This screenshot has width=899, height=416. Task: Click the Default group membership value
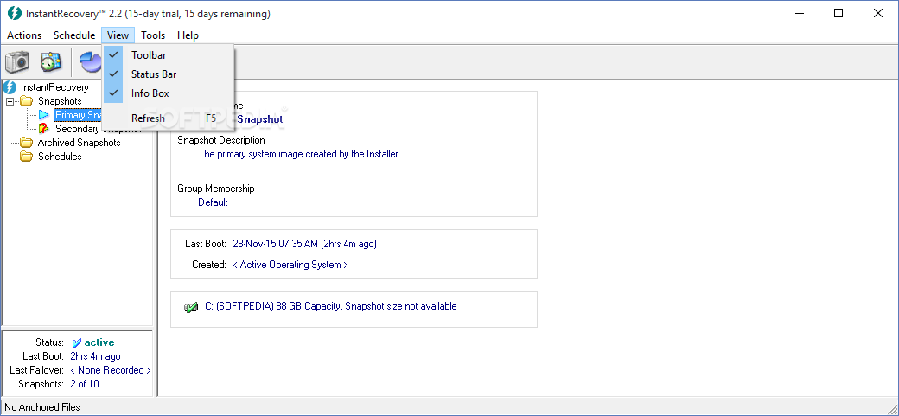click(x=213, y=202)
